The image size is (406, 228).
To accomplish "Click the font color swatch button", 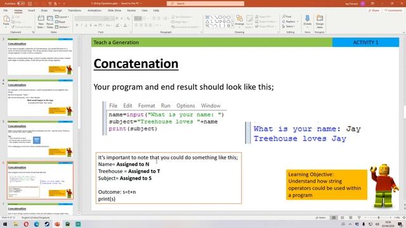I will tap(126, 25).
